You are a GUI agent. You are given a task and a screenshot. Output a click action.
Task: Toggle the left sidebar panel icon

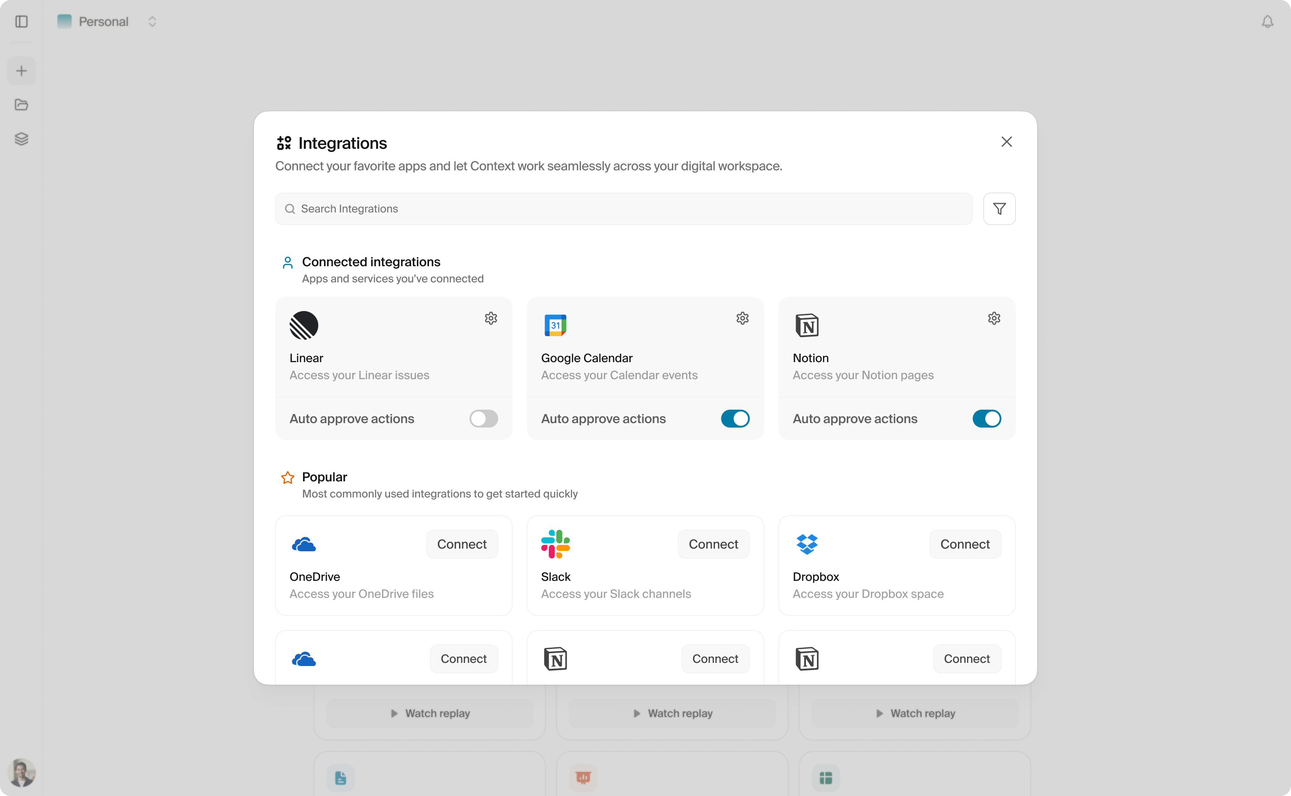click(22, 22)
